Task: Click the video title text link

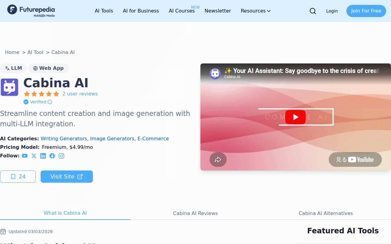Action: coord(302,71)
